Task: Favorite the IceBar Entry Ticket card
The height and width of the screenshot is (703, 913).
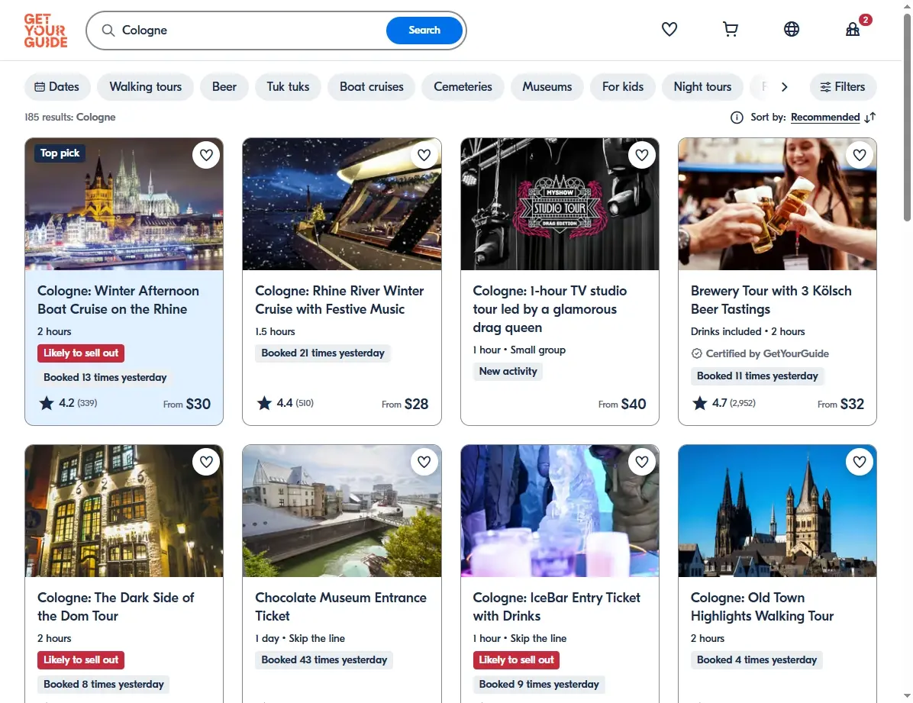Action: coord(642,462)
